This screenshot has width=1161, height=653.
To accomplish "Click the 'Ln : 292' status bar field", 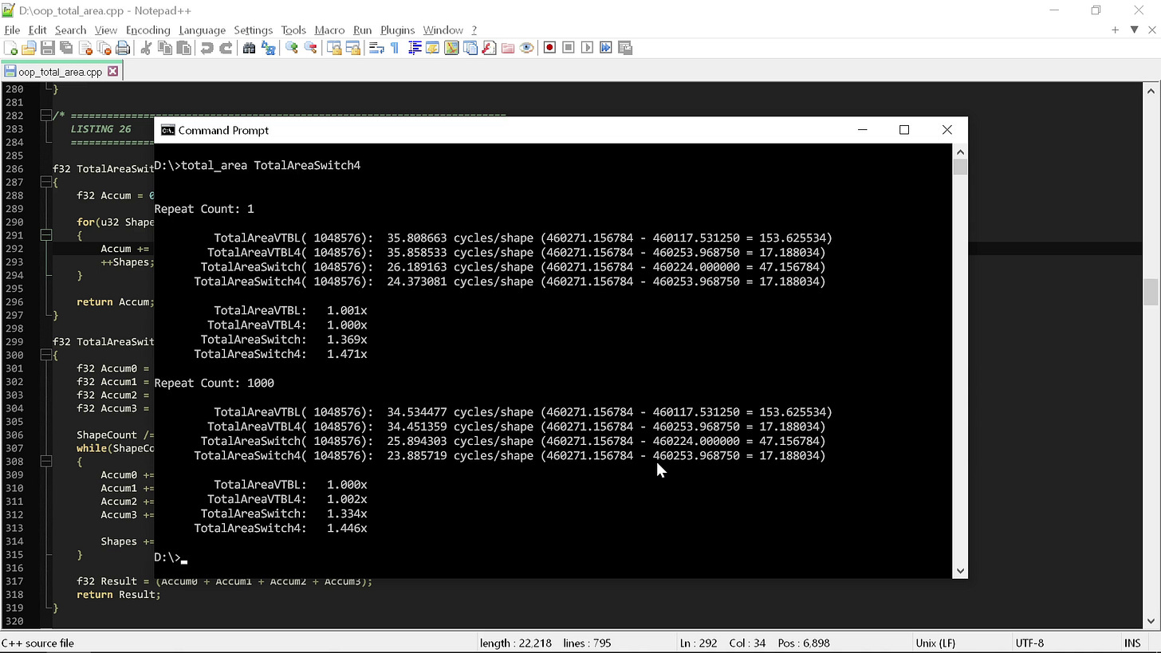I will coord(698,643).
